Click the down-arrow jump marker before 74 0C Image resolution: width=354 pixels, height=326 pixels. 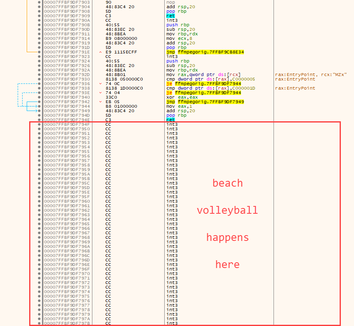[x=101, y=84]
